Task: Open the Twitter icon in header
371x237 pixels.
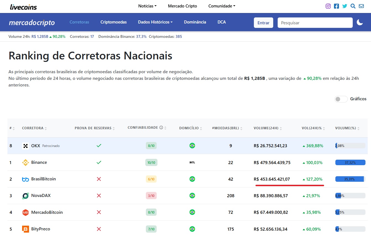Action: pos(345,6)
